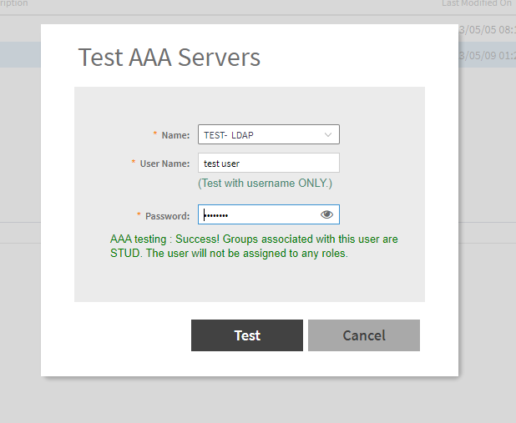Click the partially hidden Description column header
This screenshot has height=423, width=516.
point(14,4)
